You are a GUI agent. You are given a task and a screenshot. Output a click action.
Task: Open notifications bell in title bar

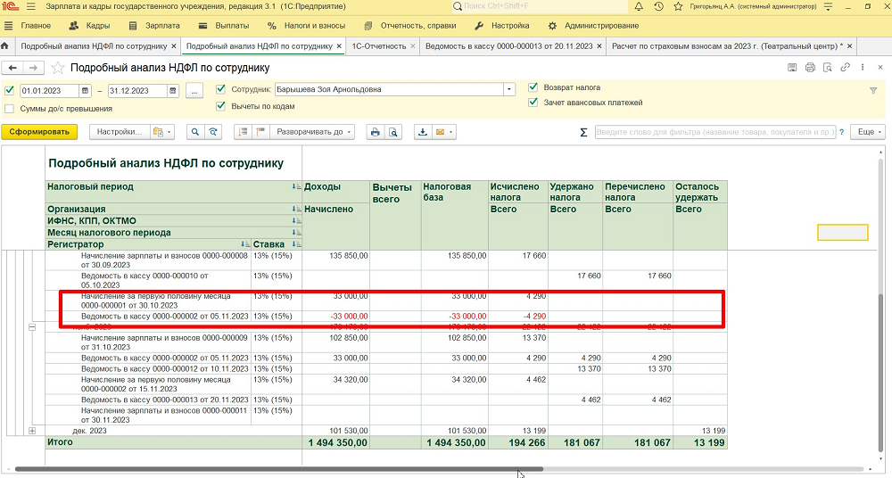(640, 7)
